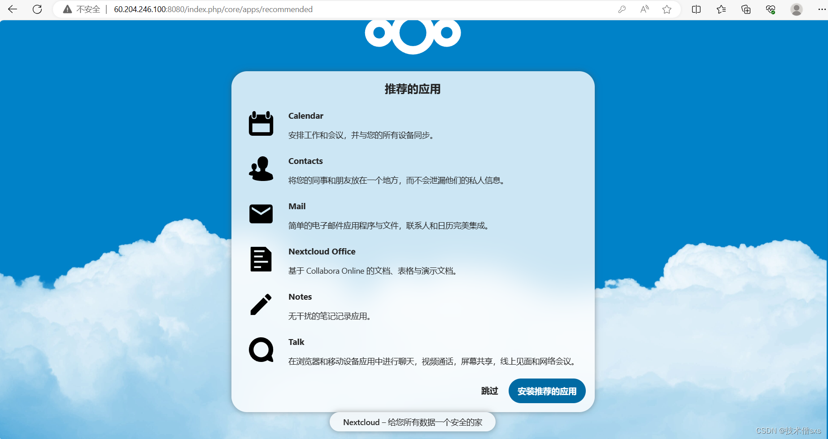Click the Nextcloud footer slogan link
Image resolution: width=828 pixels, height=439 pixels.
tap(413, 422)
